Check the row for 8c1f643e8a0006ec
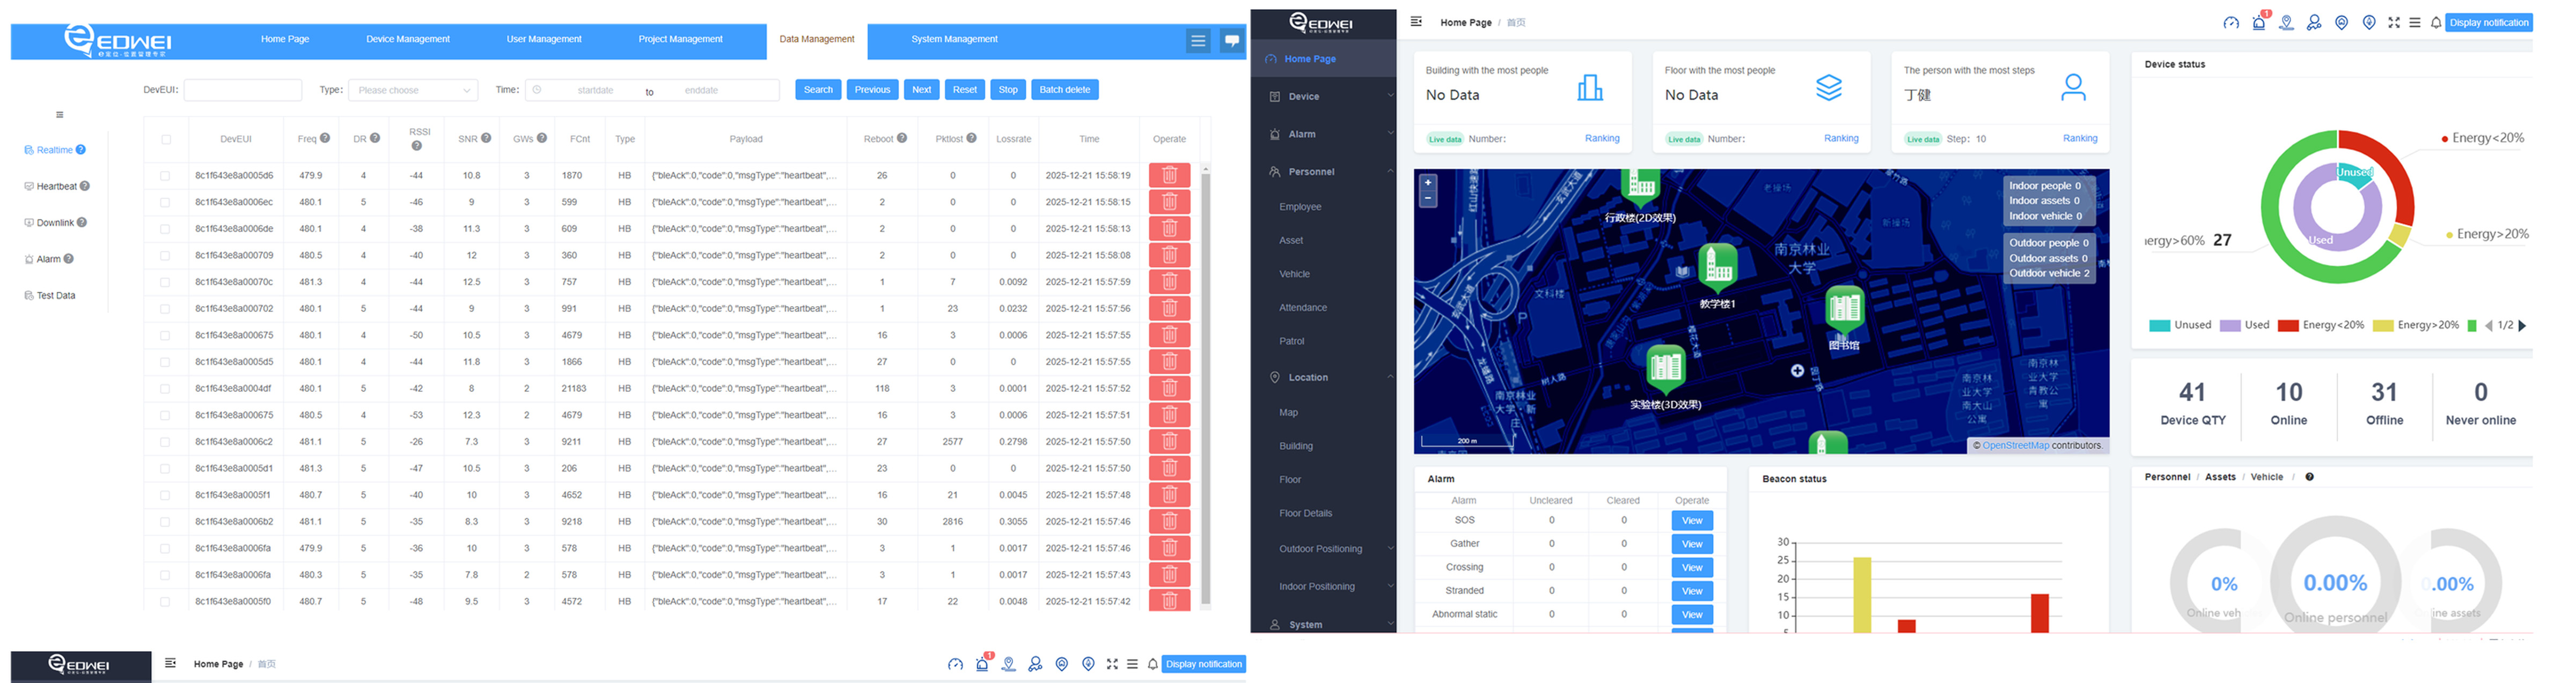 pyautogui.click(x=166, y=203)
